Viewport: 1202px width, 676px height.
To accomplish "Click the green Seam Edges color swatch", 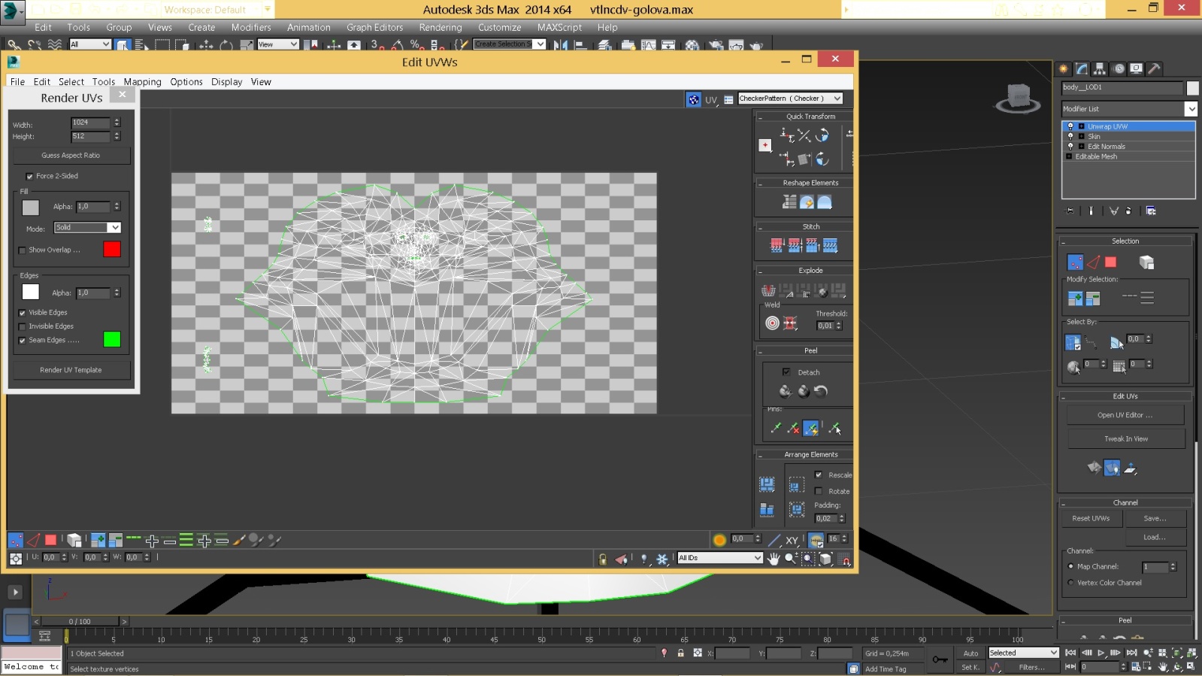I will pos(112,340).
